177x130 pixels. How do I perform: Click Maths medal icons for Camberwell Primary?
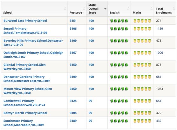pos(142,101)
